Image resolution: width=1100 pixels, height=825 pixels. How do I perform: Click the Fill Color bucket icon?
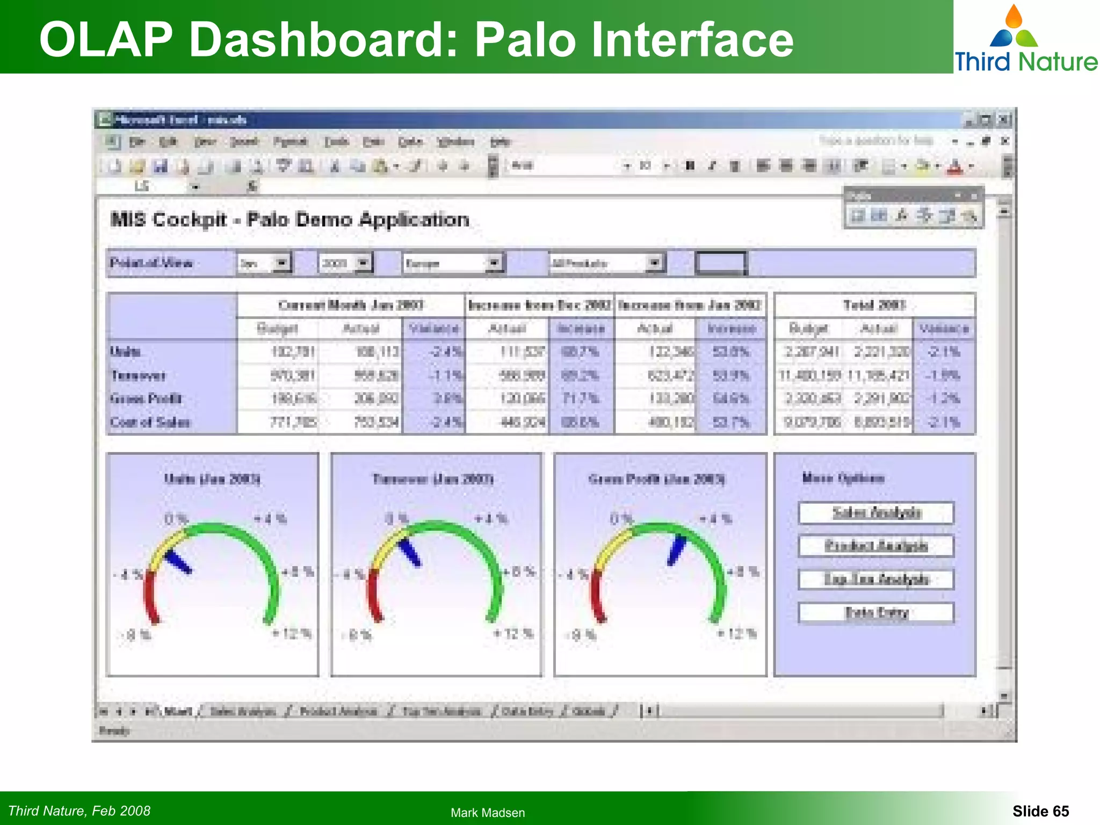(x=923, y=167)
